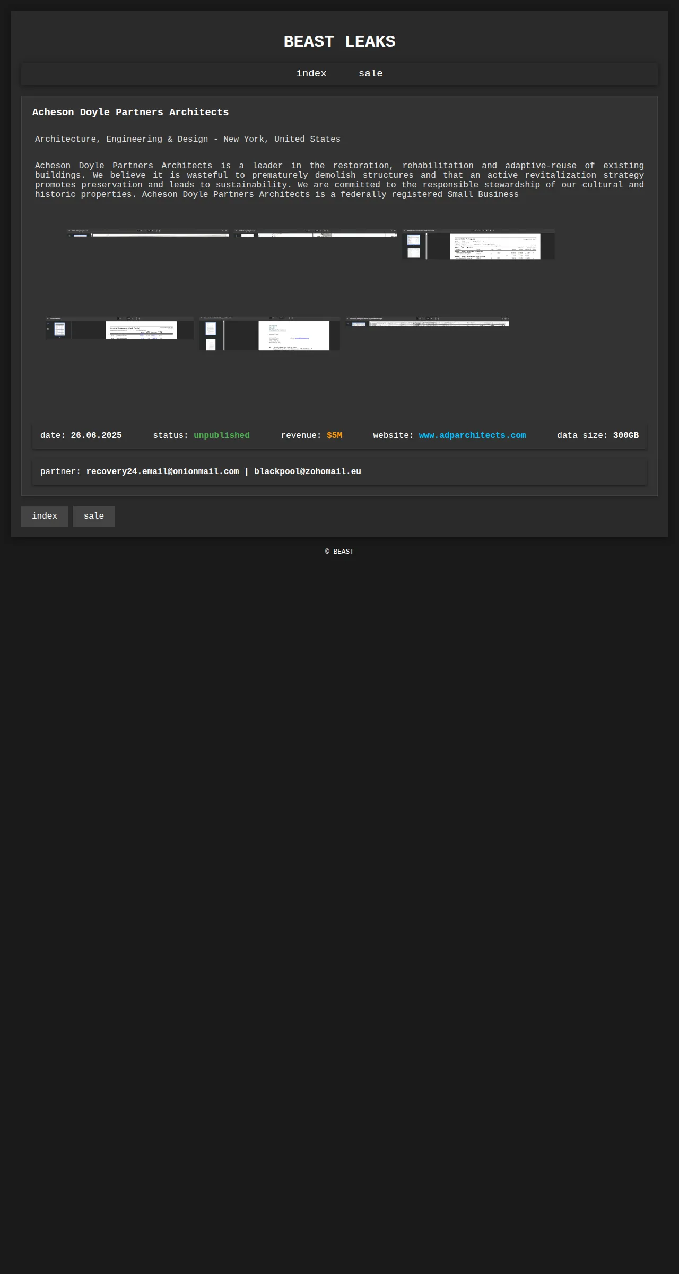Click the index button below the card
679x1274 pixels.
click(45, 517)
